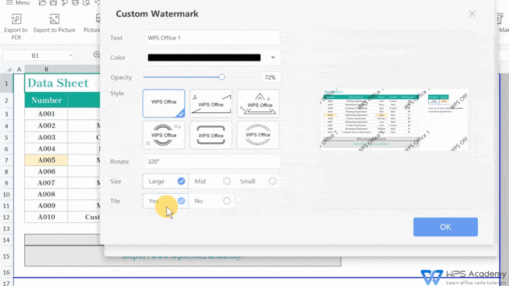This screenshot has width=509, height=286.
Task: Select cell A010
Action: (x=46, y=217)
